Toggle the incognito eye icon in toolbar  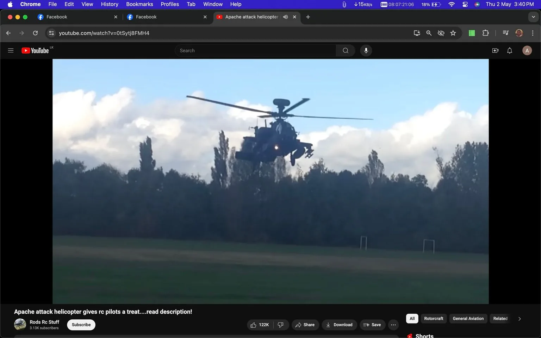441,33
